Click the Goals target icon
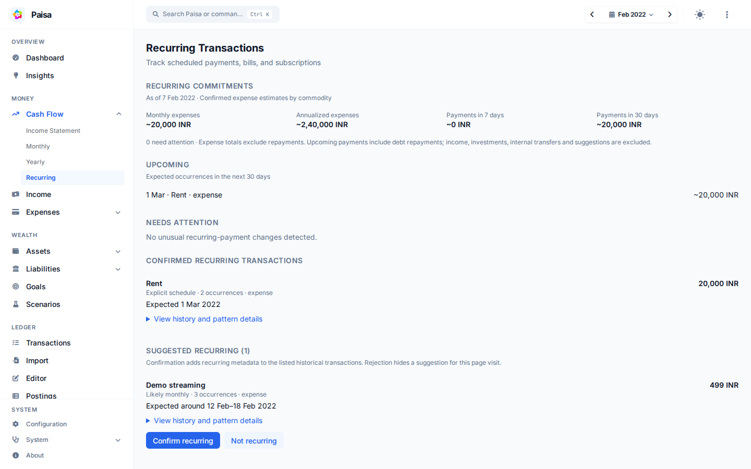 16,287
